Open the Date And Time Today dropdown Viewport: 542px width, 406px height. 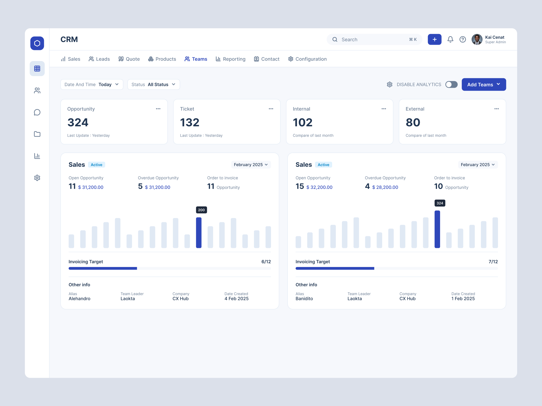click(x=92, y=85)
